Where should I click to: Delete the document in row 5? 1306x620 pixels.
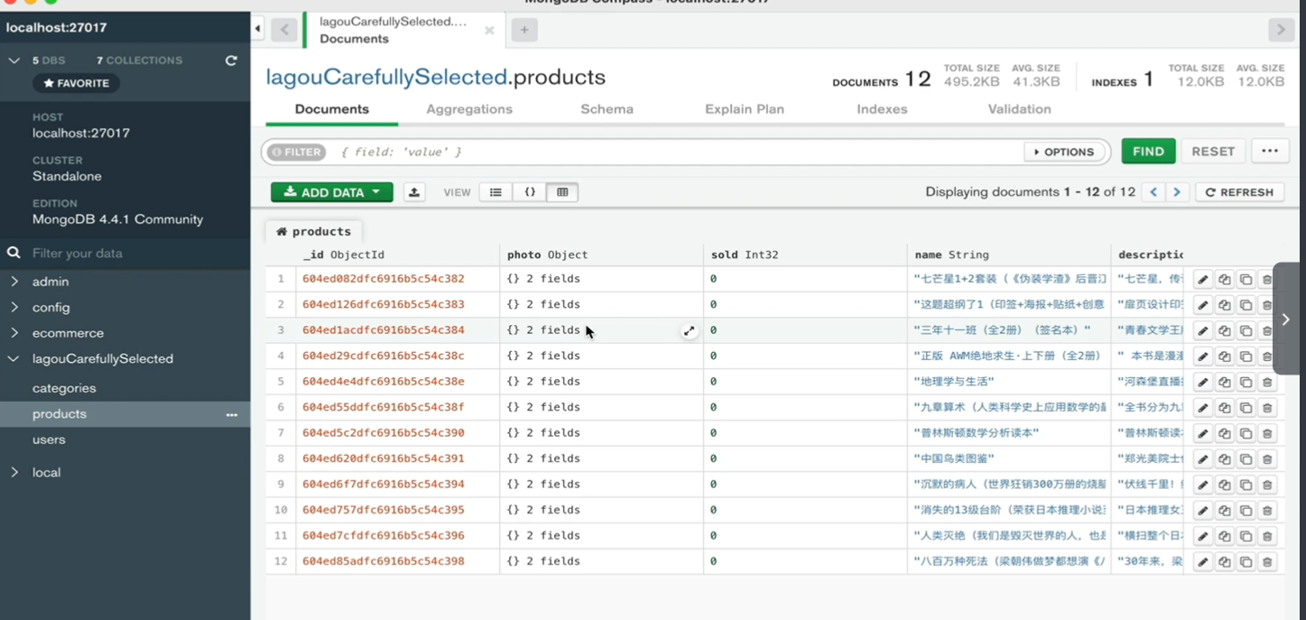(x=1267, y=383)
